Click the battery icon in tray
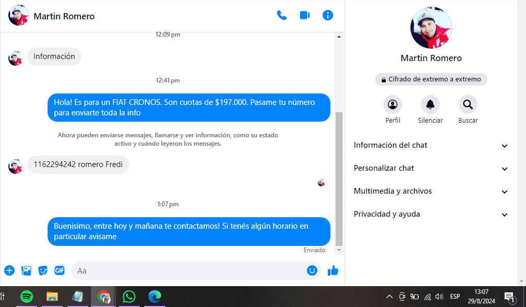Screen dimensions: 526x307 [415, 297]
